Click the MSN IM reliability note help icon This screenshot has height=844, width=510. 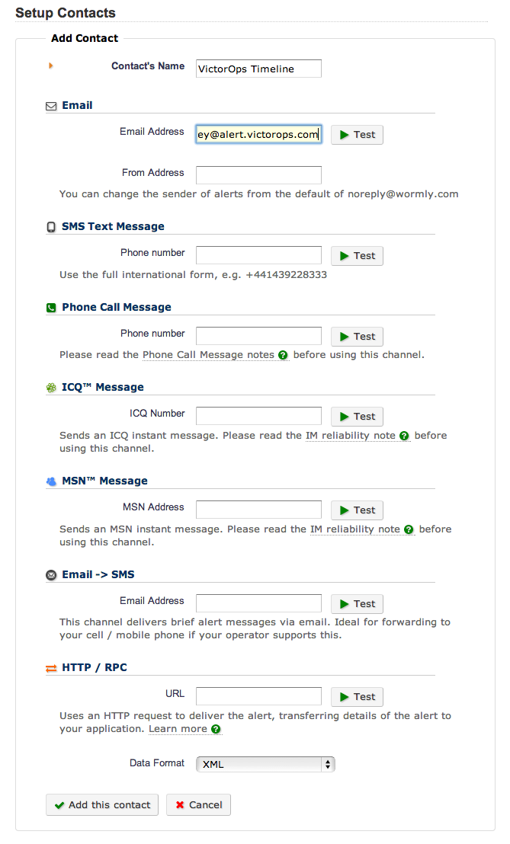pos(409,529)
